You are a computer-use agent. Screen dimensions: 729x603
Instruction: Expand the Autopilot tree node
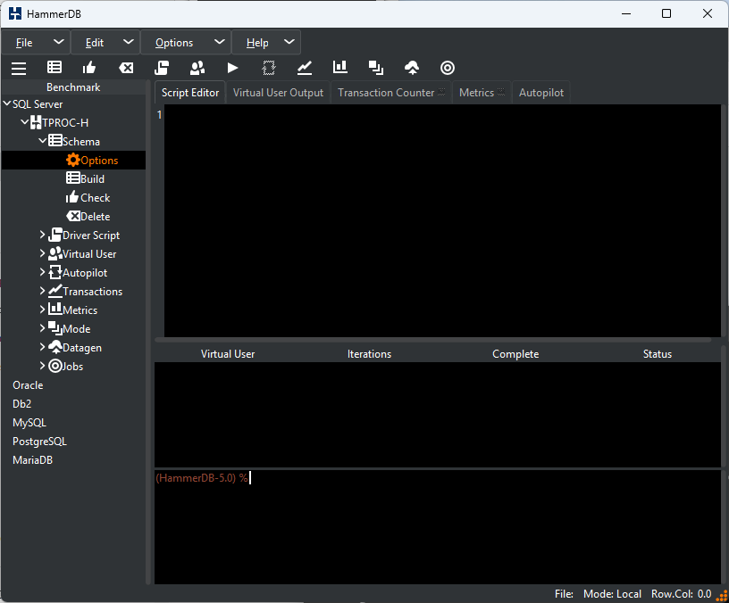click(42, 272)
